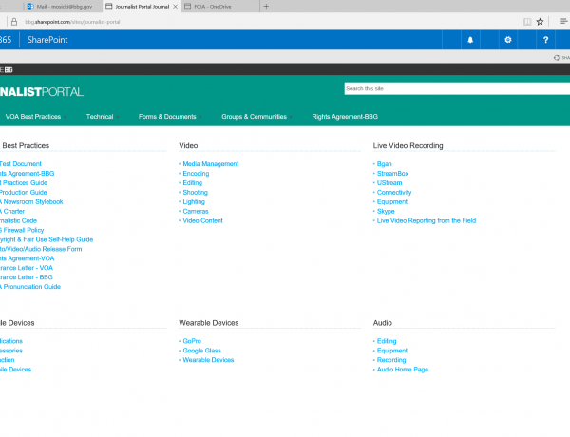This screenshot has width=570, height=437.
Task: Open the Firewall Policy link
Action: [x=22, y=230]
